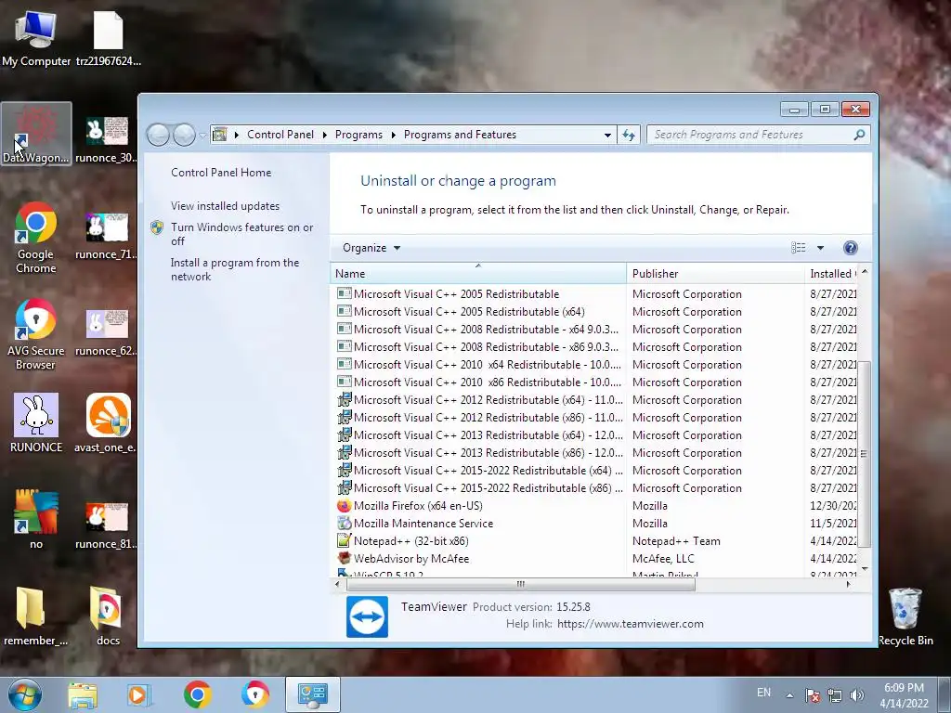Click the Control Panel taskbar button

click(x=312, y=694)
